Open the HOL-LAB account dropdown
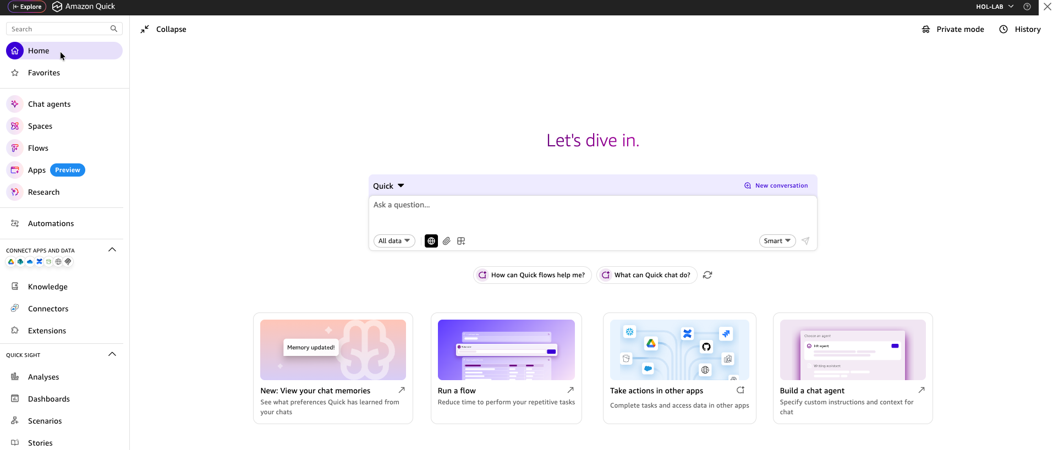This screenshot has height=450, width=1053. click(x=995, y=7)
